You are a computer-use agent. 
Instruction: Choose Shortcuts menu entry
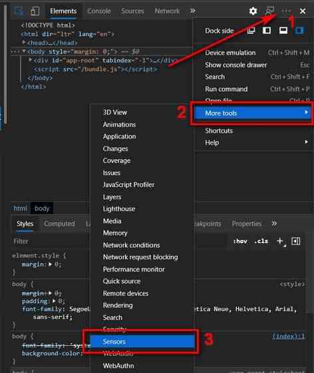(253, 131)
